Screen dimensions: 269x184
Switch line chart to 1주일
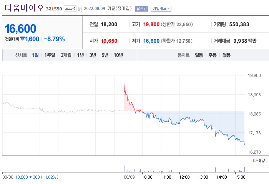50,55
